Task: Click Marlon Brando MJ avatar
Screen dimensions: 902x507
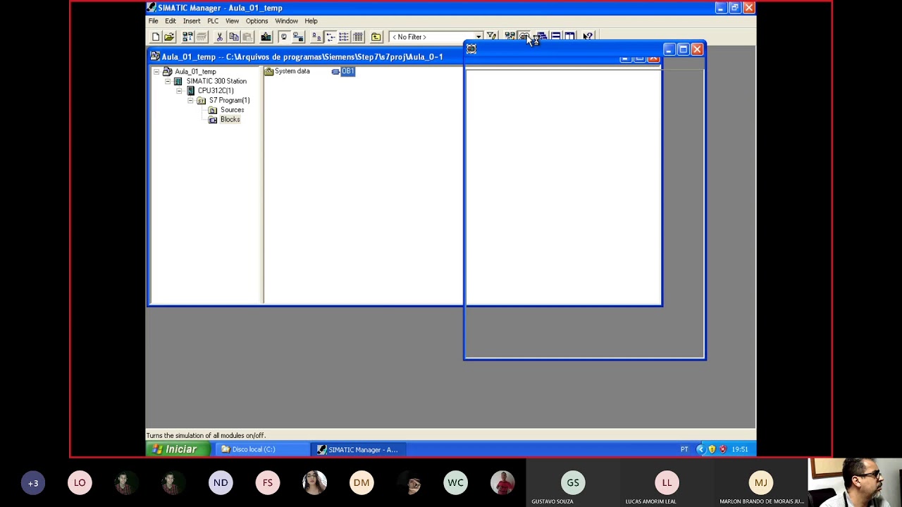Action: point(760,483)
